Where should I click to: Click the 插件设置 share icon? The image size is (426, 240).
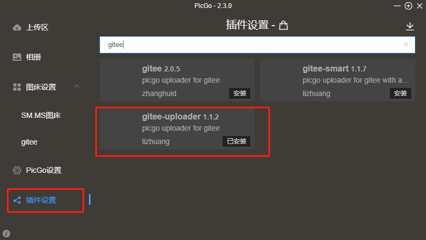(17, 201)
